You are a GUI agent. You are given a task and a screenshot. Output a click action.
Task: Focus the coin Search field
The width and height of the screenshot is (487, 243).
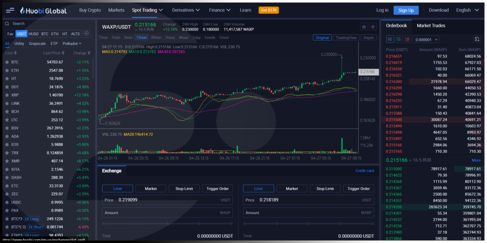point(49,24)
